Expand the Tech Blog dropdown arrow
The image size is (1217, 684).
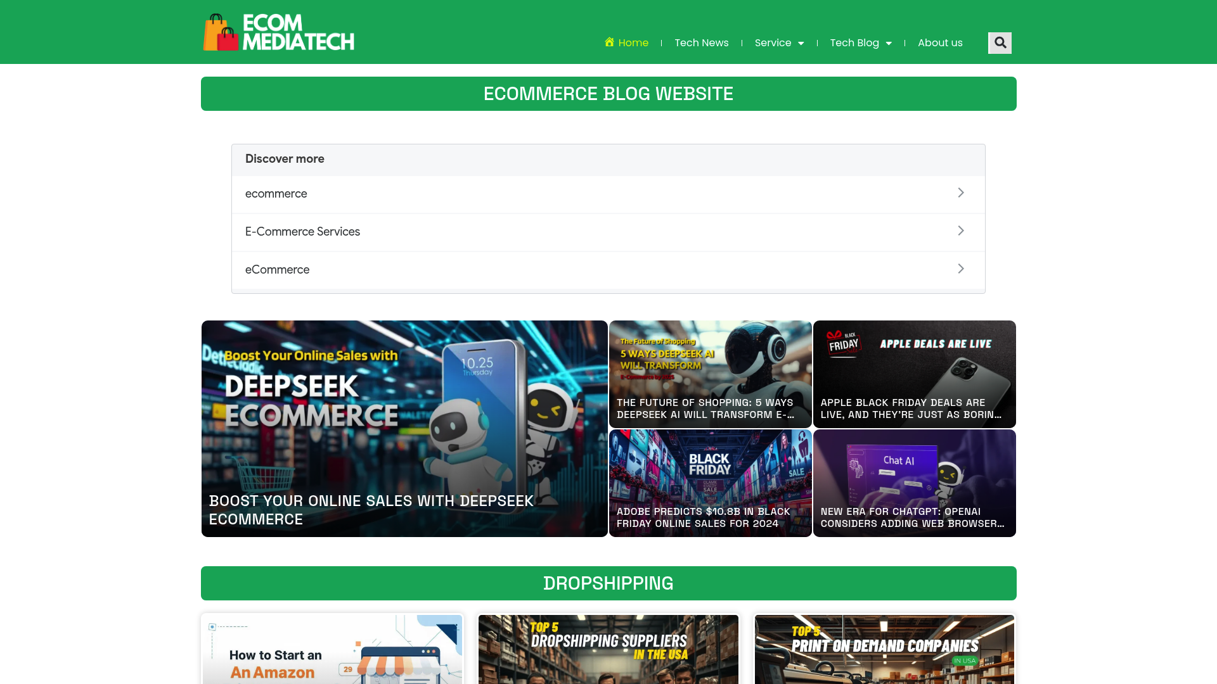pyautogui.click(x=888, y=43)
